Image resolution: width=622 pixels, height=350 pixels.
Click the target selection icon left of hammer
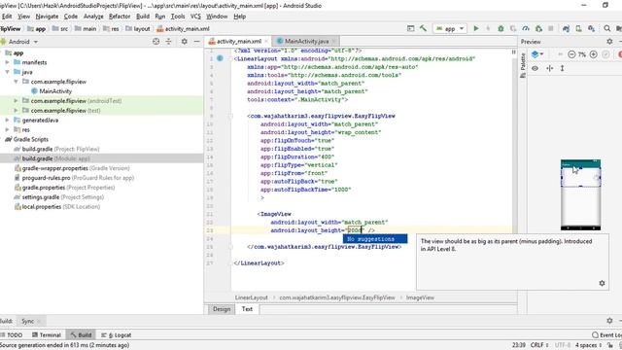coord(411,28)
